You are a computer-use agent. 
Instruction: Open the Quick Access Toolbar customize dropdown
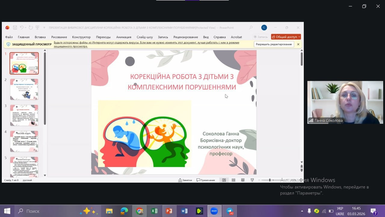tap(44, 28)
